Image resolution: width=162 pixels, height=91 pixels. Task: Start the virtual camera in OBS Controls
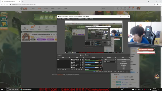(x=124, y=63)
